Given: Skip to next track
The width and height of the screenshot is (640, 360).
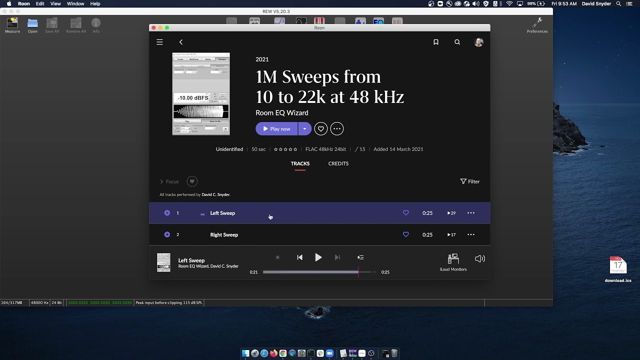Looking at the screenshot, I should pos(337,257).
